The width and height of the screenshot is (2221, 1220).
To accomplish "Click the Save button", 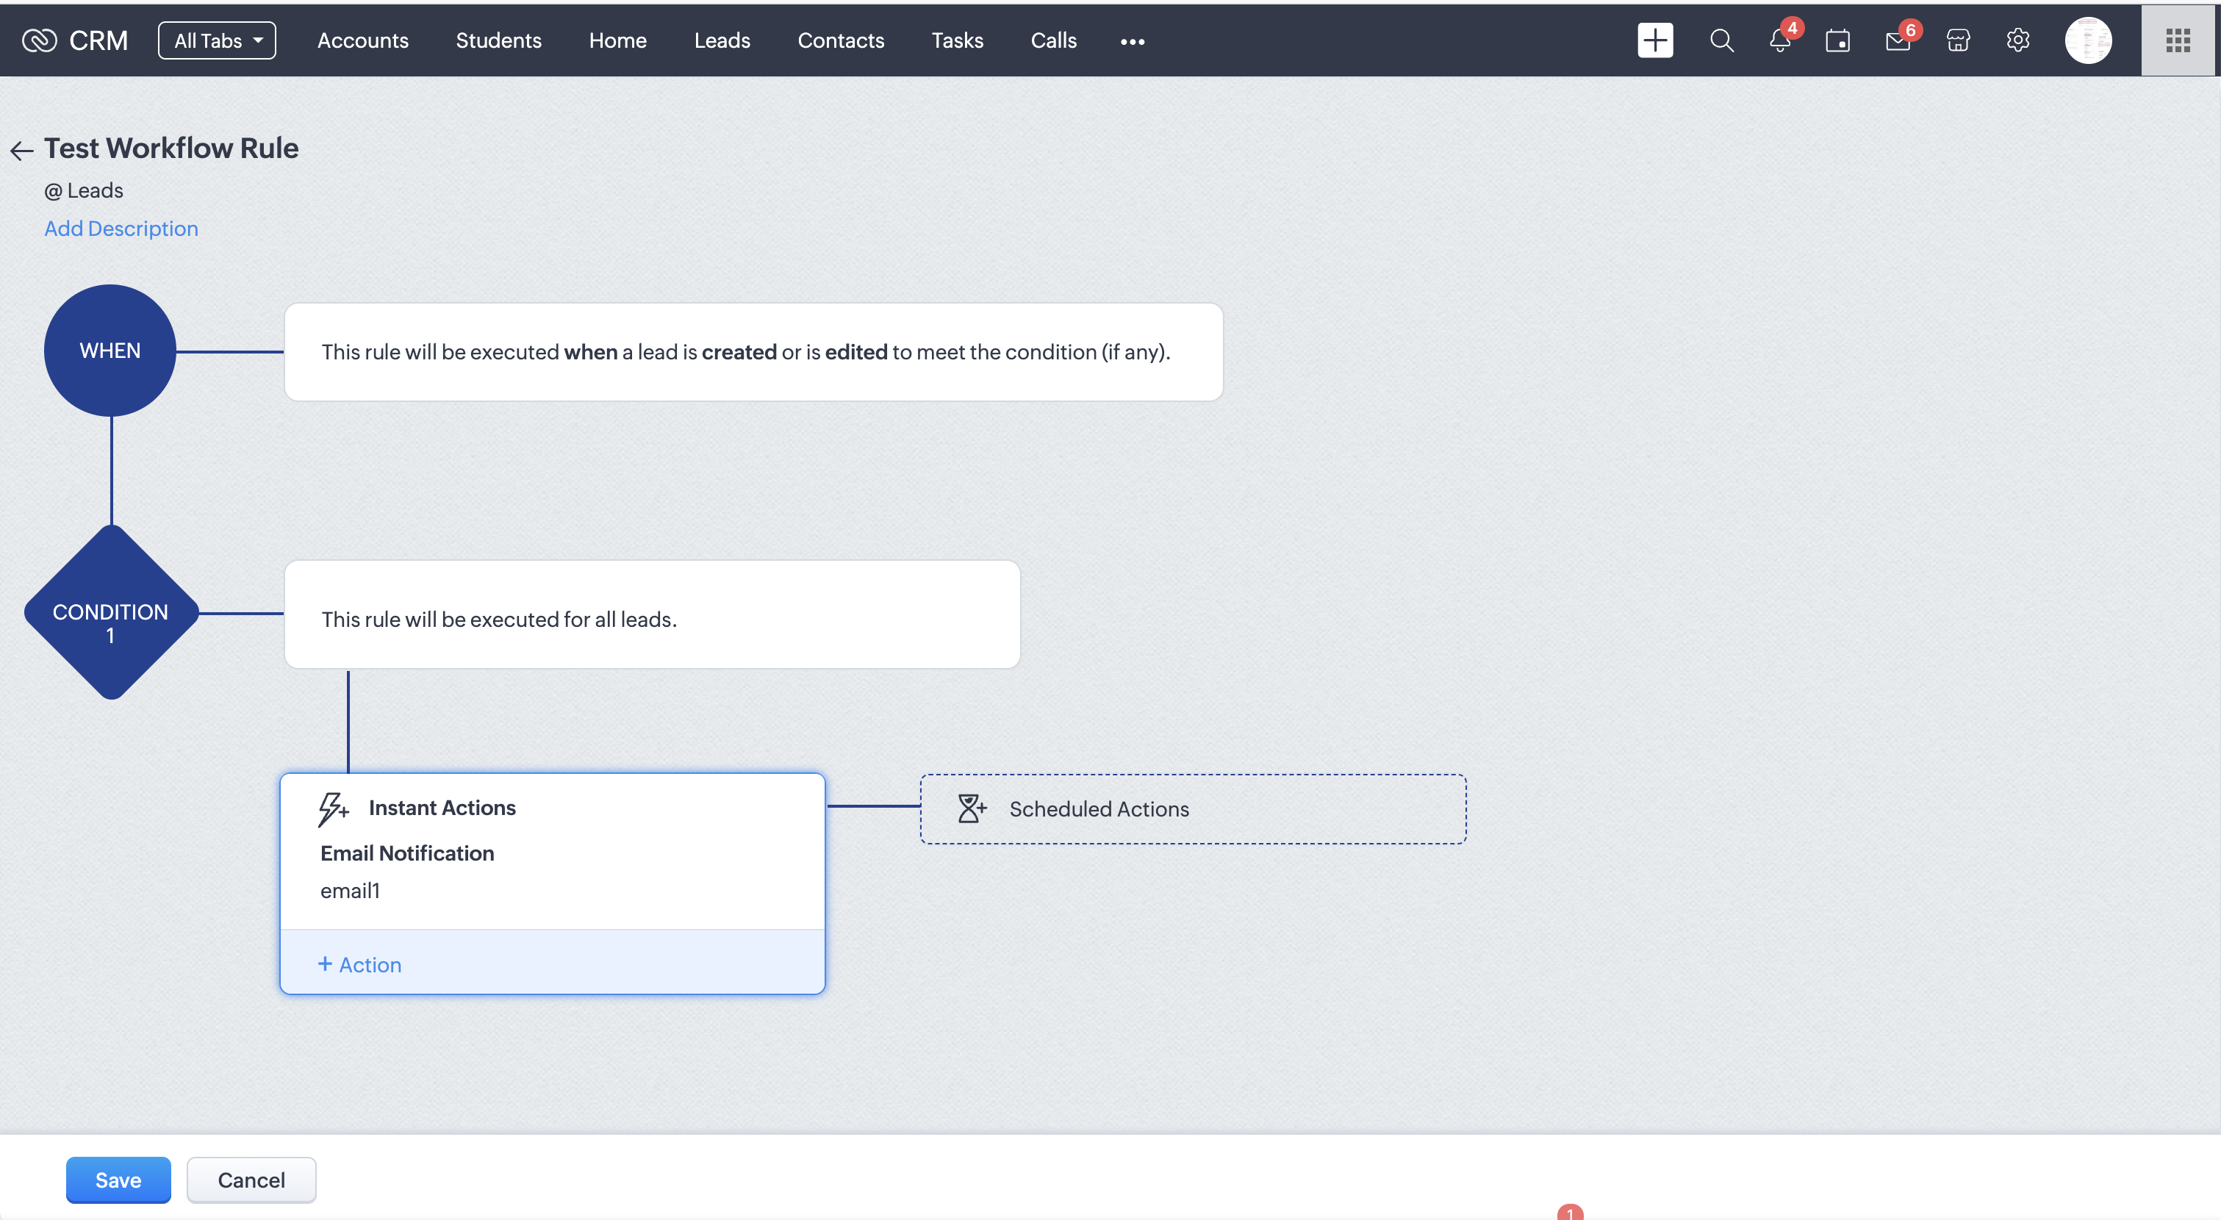I will [x=118, y=1180].
